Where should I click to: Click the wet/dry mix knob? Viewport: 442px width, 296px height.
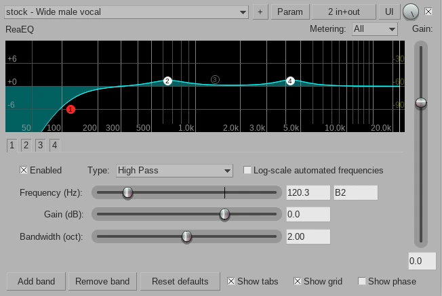point(411,12)
